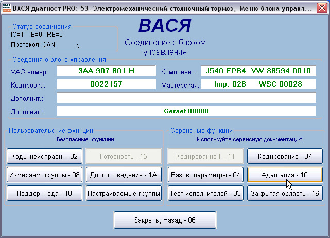Click the Мастерская: label
Viewport: 330px width, 238px height.
pyautogui.click(x=180, y=86)
